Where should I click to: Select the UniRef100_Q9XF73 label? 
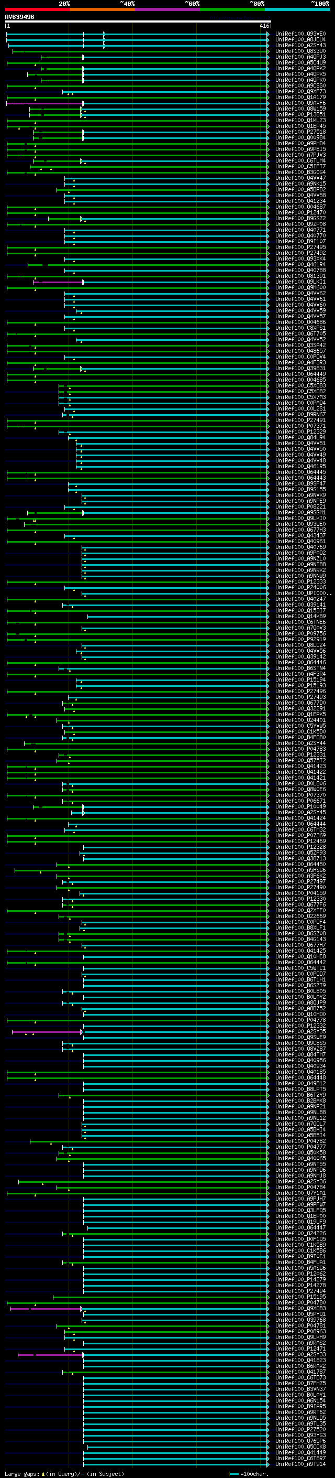(x=300, y=91)
